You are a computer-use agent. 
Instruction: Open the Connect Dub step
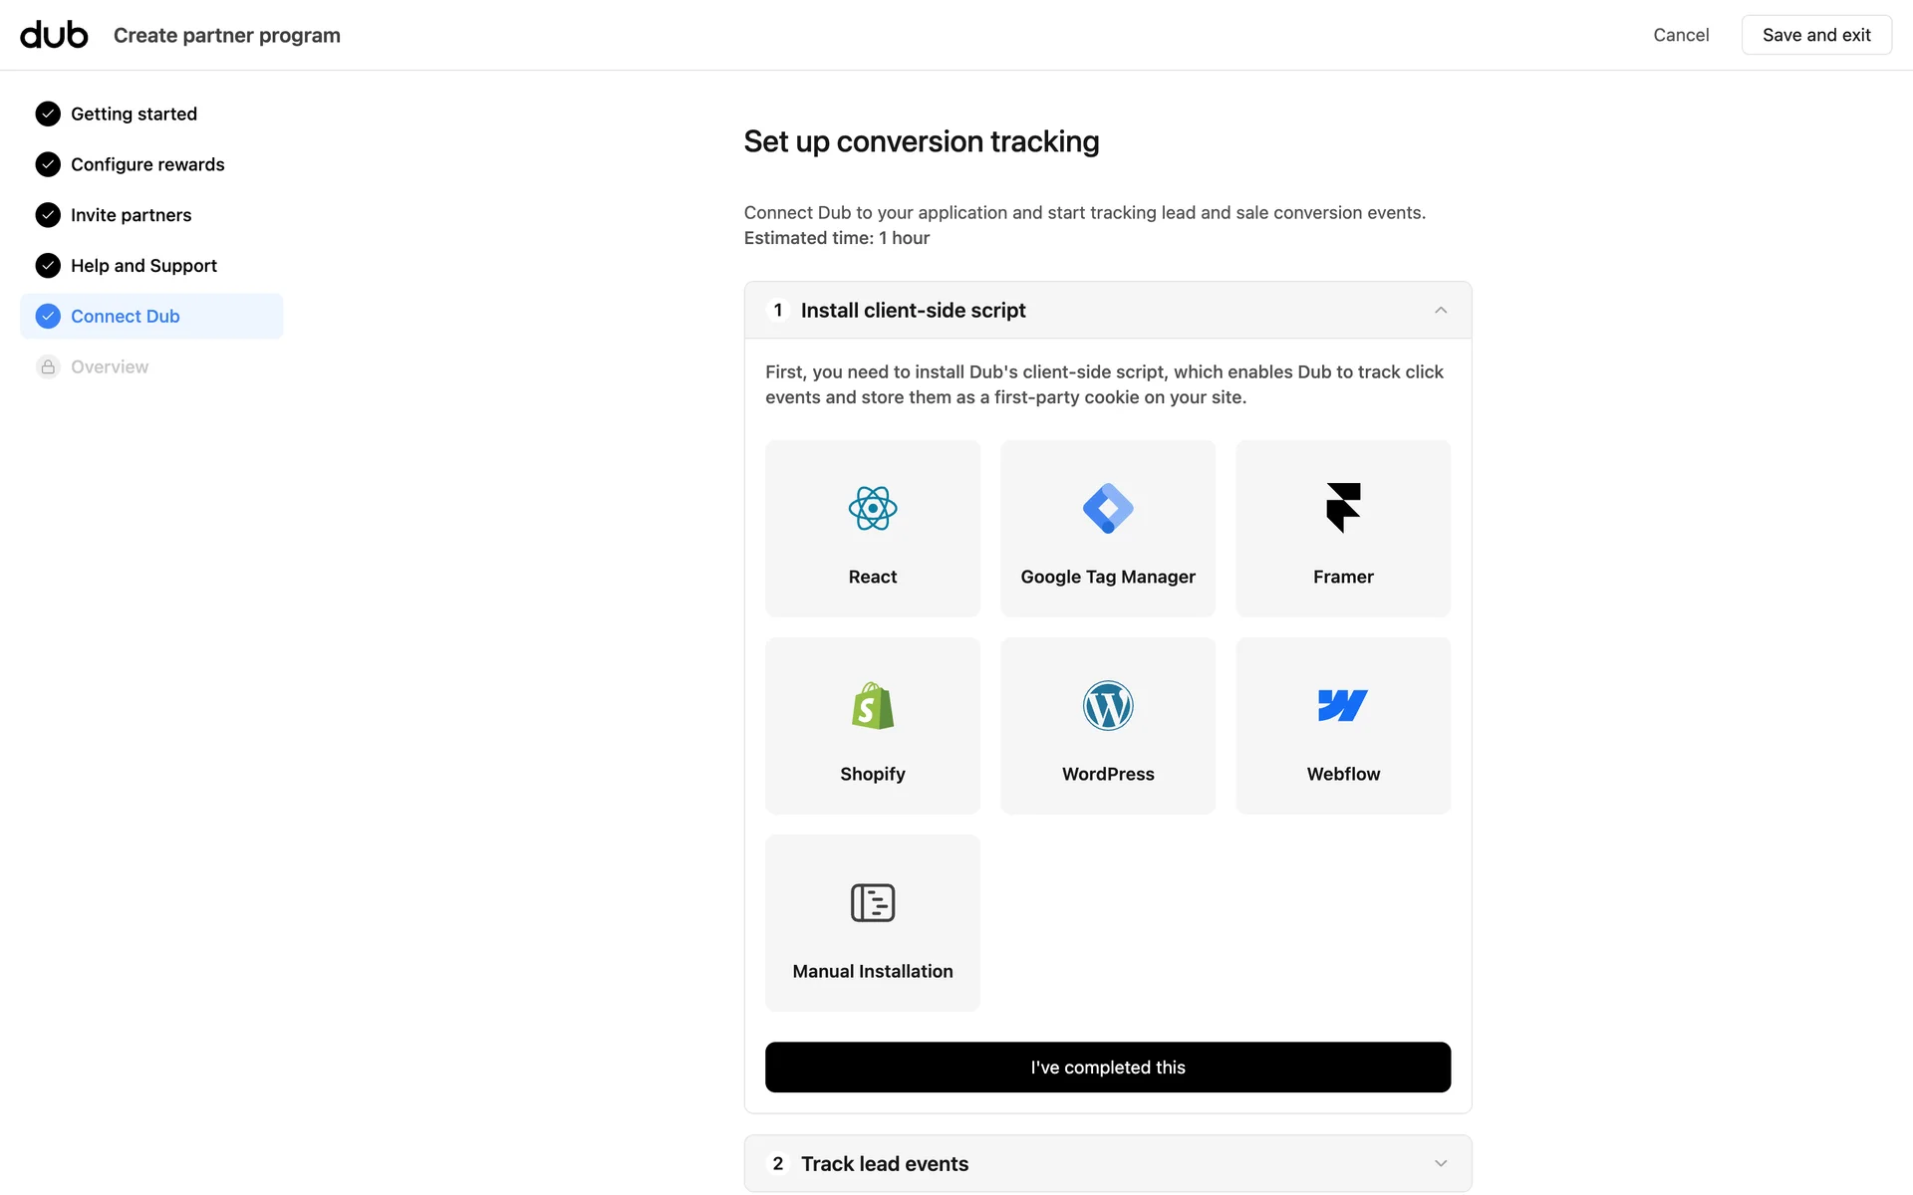[x=126, y=317]
